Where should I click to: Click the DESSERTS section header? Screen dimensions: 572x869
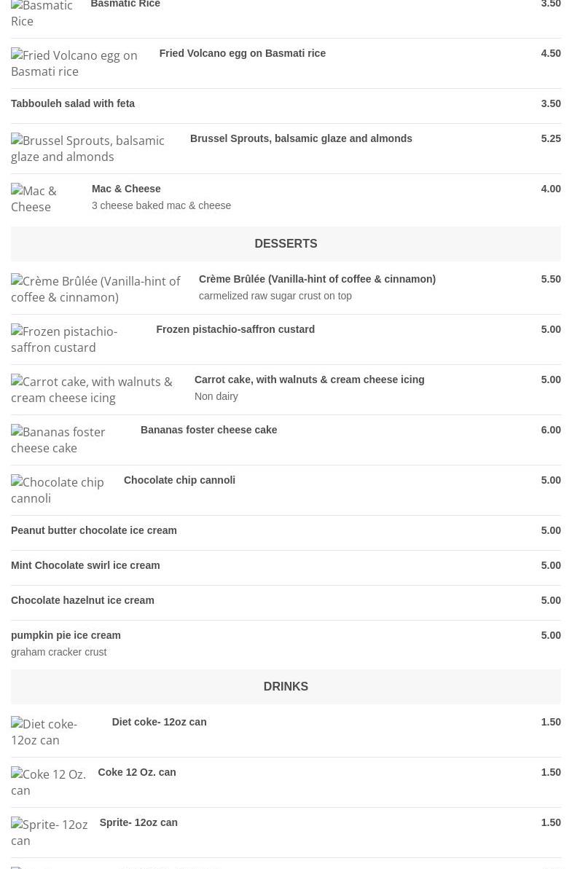point(286,243)
